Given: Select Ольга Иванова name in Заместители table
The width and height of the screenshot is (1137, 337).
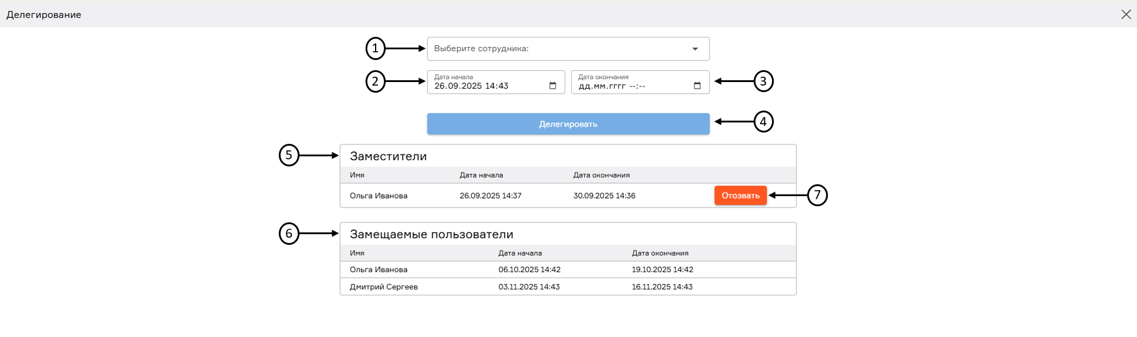Looking at the screenshot, I should (379, 196).
